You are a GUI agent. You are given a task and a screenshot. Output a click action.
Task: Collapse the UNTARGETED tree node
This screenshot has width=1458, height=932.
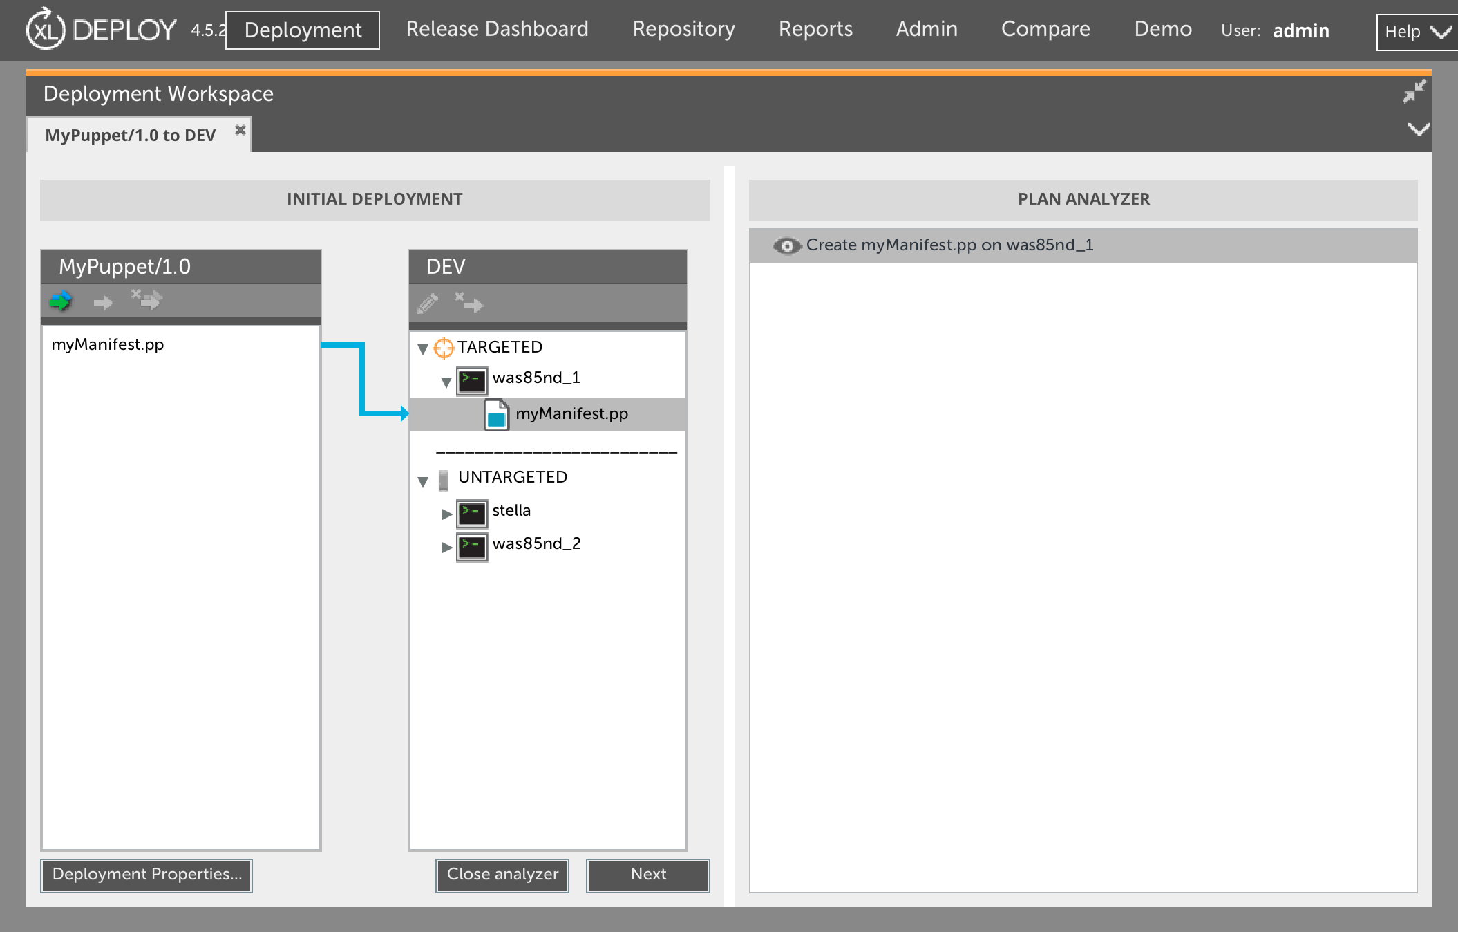[x=423, y=482]
